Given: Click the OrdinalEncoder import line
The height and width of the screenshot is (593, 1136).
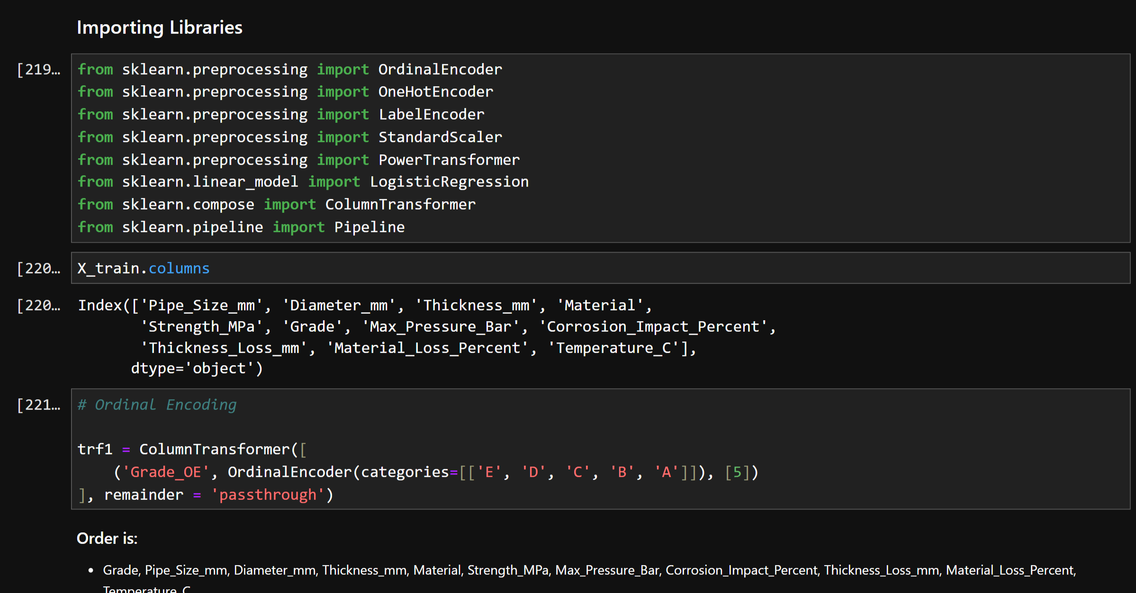Looking at the screenshot, I should [x=289, y=70].
